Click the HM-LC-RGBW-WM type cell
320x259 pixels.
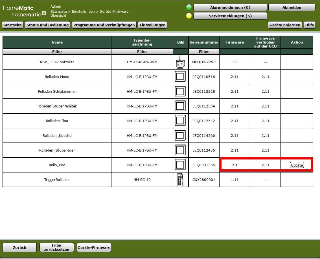coord(142,62)
